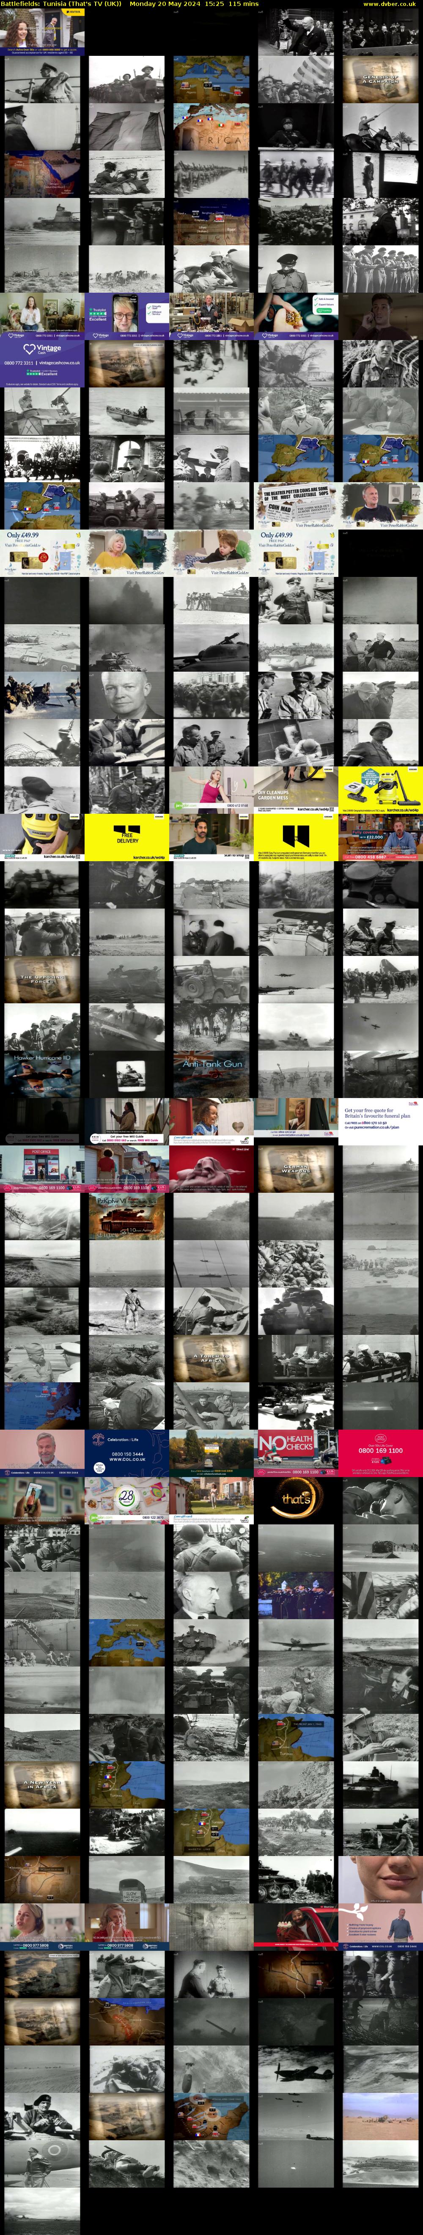Open the yellow 'FREE DELIVERY' Karcher thumbnail
423x2235 pixels.
coord(126,837)
